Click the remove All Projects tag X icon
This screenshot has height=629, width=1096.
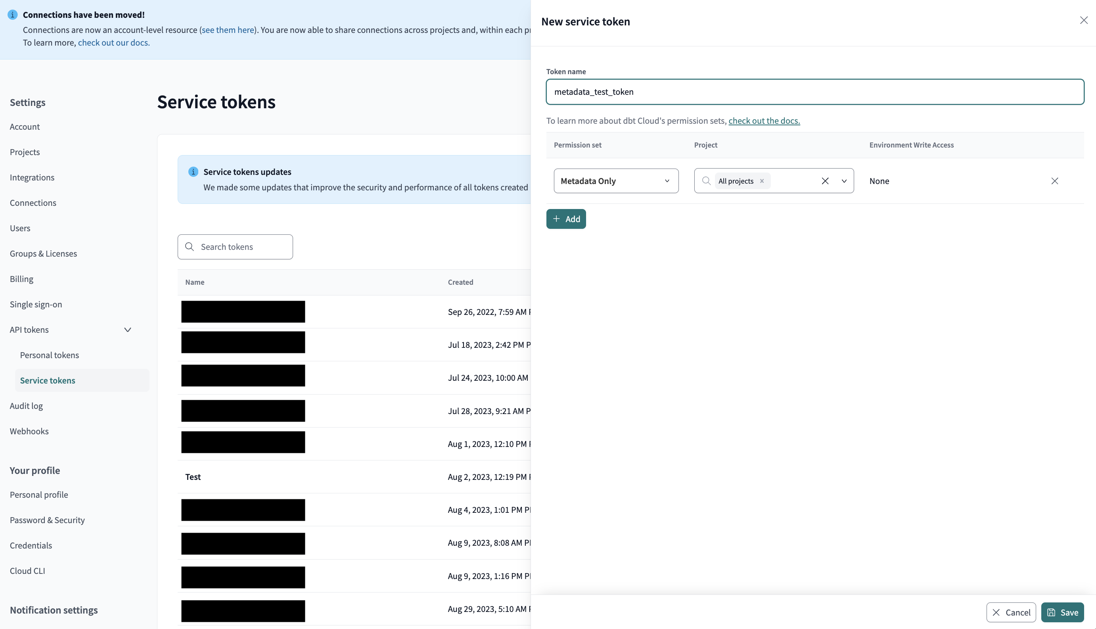click(x=763, y=181)
